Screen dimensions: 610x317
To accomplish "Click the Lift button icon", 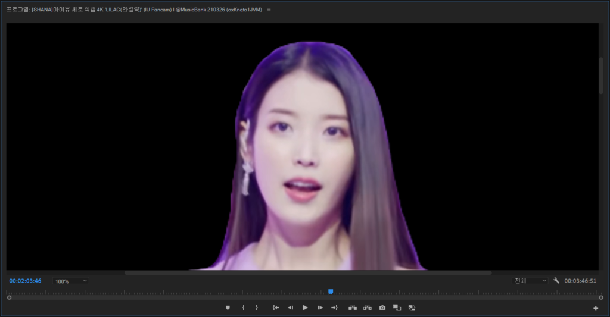I will point(353,307).
